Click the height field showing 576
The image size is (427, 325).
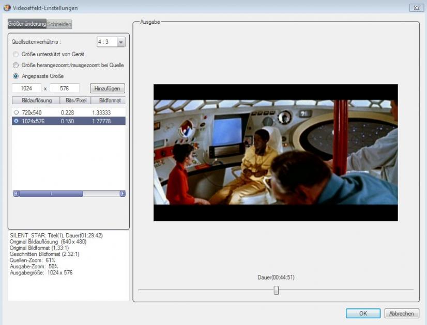pos(65,88)
